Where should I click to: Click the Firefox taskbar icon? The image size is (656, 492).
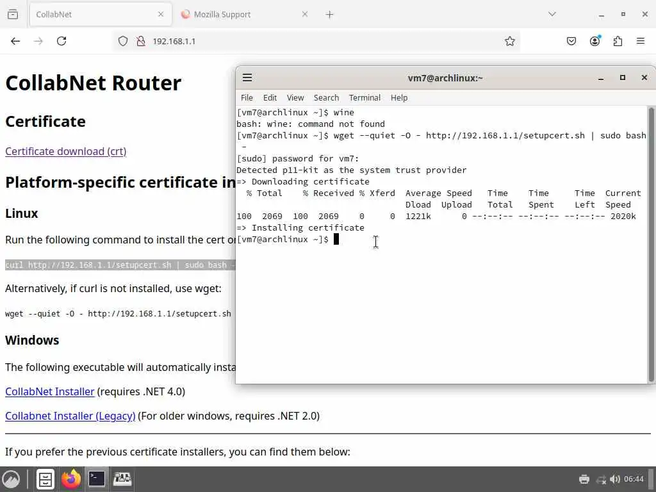[70, 479]
